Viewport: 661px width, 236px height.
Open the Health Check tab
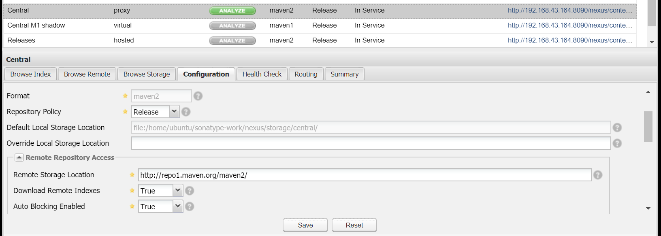(x=262, y=74)
